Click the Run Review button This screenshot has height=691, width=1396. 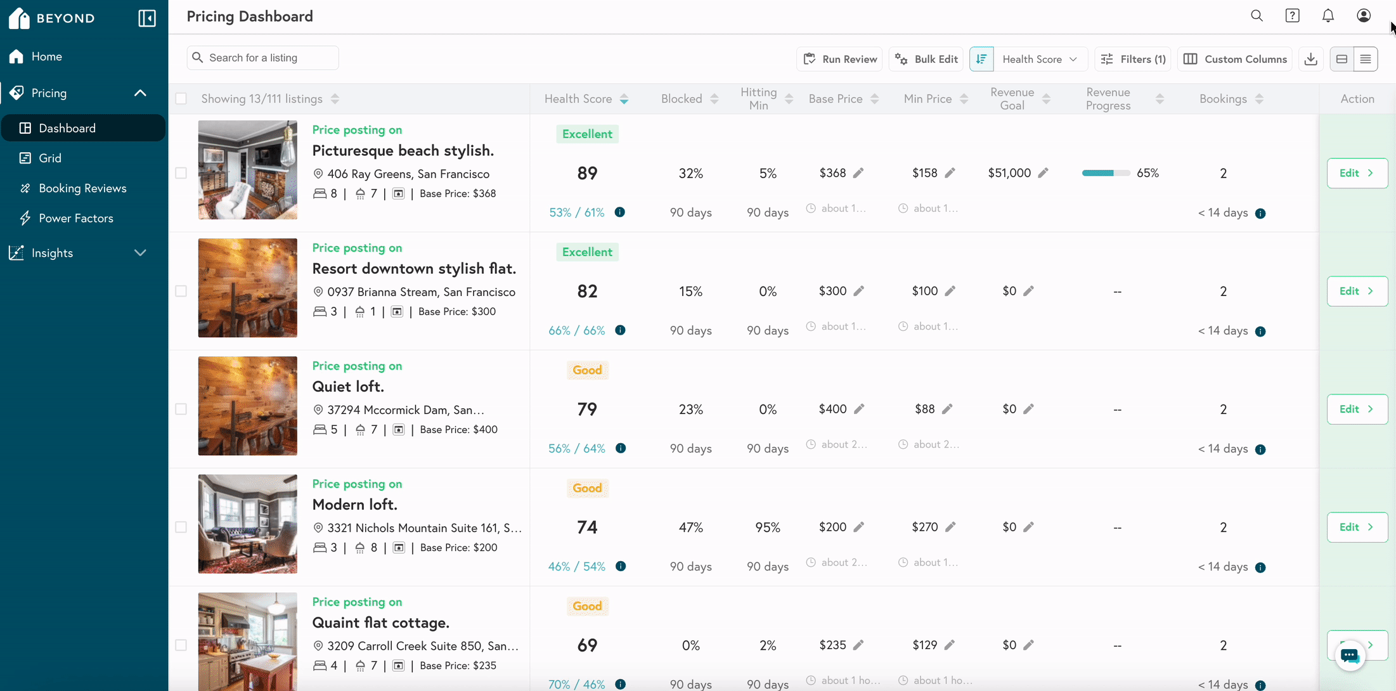coord(839,59)
